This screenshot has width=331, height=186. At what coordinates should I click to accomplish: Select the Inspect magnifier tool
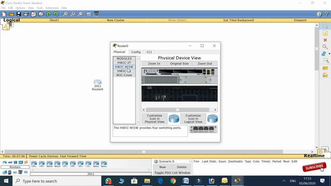coord(325,47)
